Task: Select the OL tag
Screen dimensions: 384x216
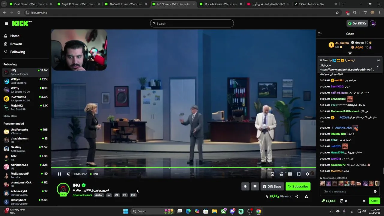Action: [x=117, y=195]
